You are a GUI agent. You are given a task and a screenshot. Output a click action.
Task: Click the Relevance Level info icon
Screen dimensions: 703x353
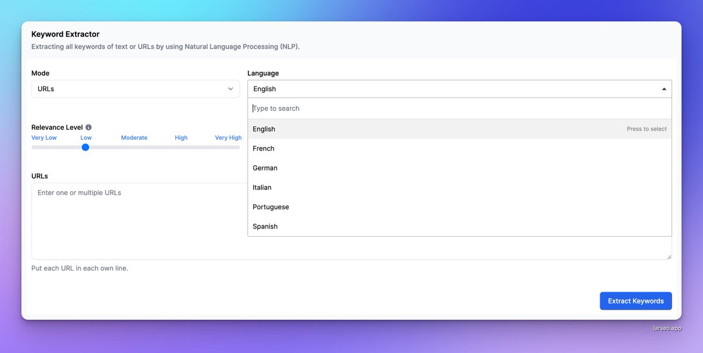(88, 127)
